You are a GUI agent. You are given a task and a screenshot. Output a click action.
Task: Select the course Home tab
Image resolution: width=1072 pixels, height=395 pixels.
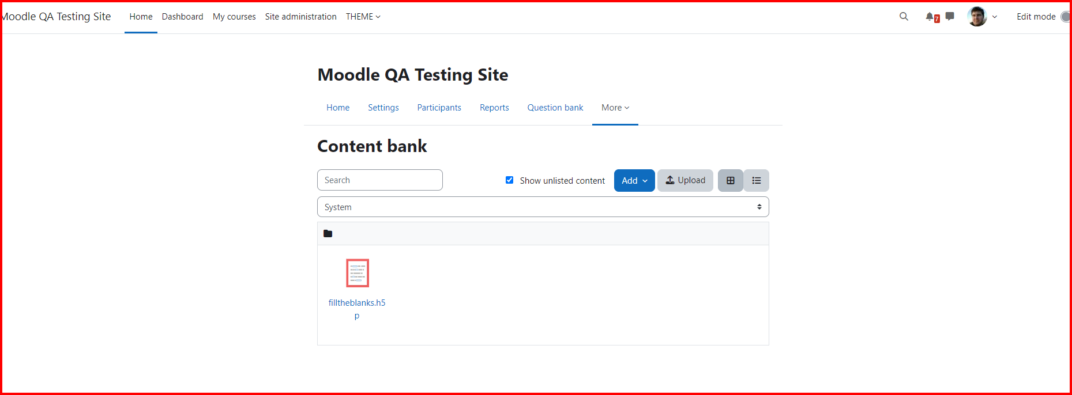tap(338, 108)
